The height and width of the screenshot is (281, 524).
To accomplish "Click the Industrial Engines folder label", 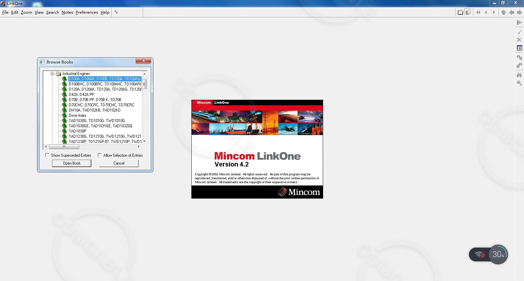I will pyautogui.click(x=76, y=74).
